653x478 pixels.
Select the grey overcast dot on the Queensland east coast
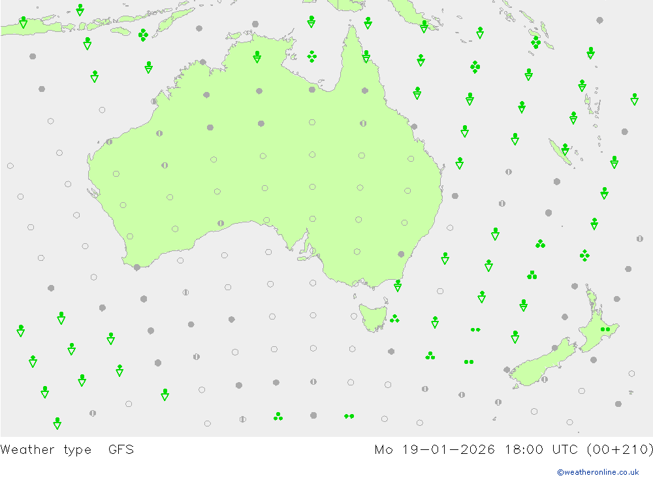(x=414, y=127)
